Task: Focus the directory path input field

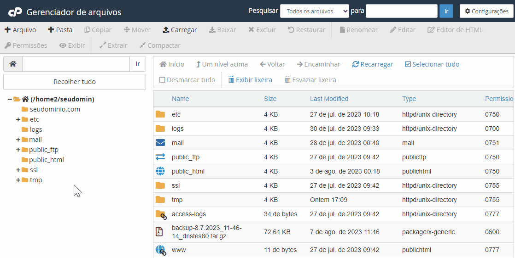Action: (x=76, y=64)
